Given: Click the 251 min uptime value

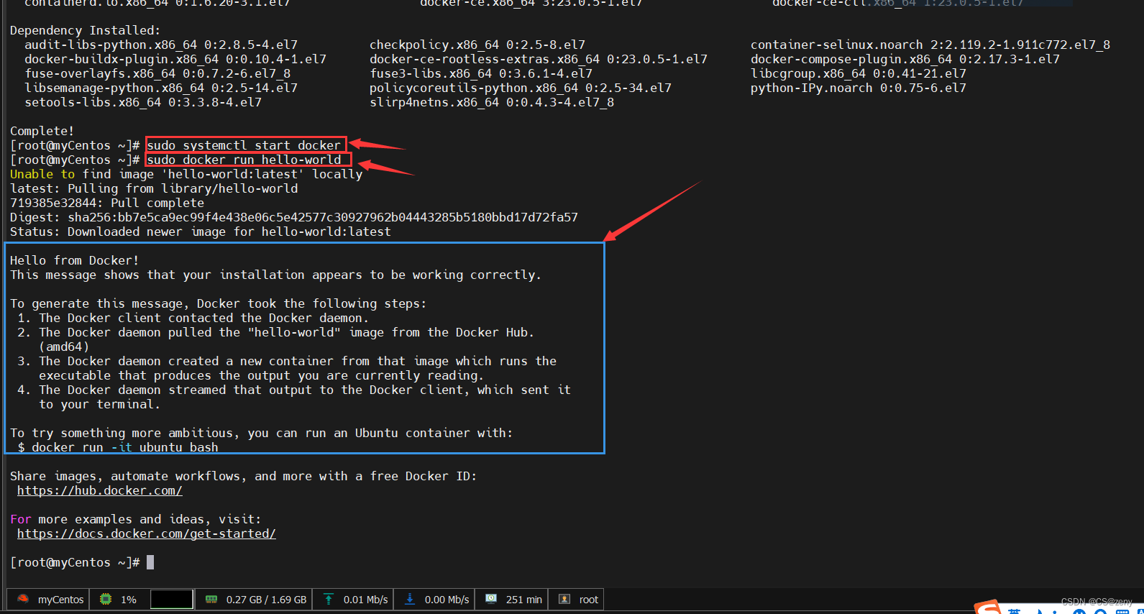Looking at the screenshot, I should coord(523,600).
